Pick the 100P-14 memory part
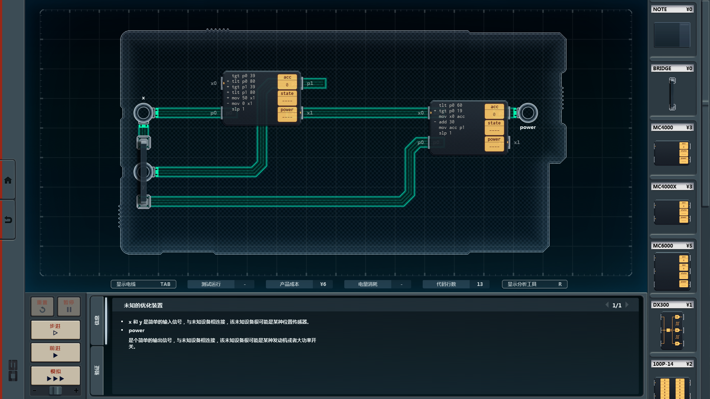The height and width of the screenshot is (399, 710). tap(672, 387)
